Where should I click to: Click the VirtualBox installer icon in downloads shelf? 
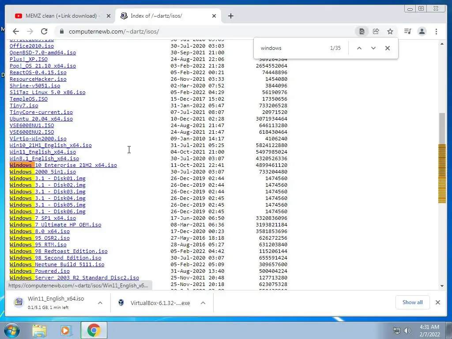[121, 303]
